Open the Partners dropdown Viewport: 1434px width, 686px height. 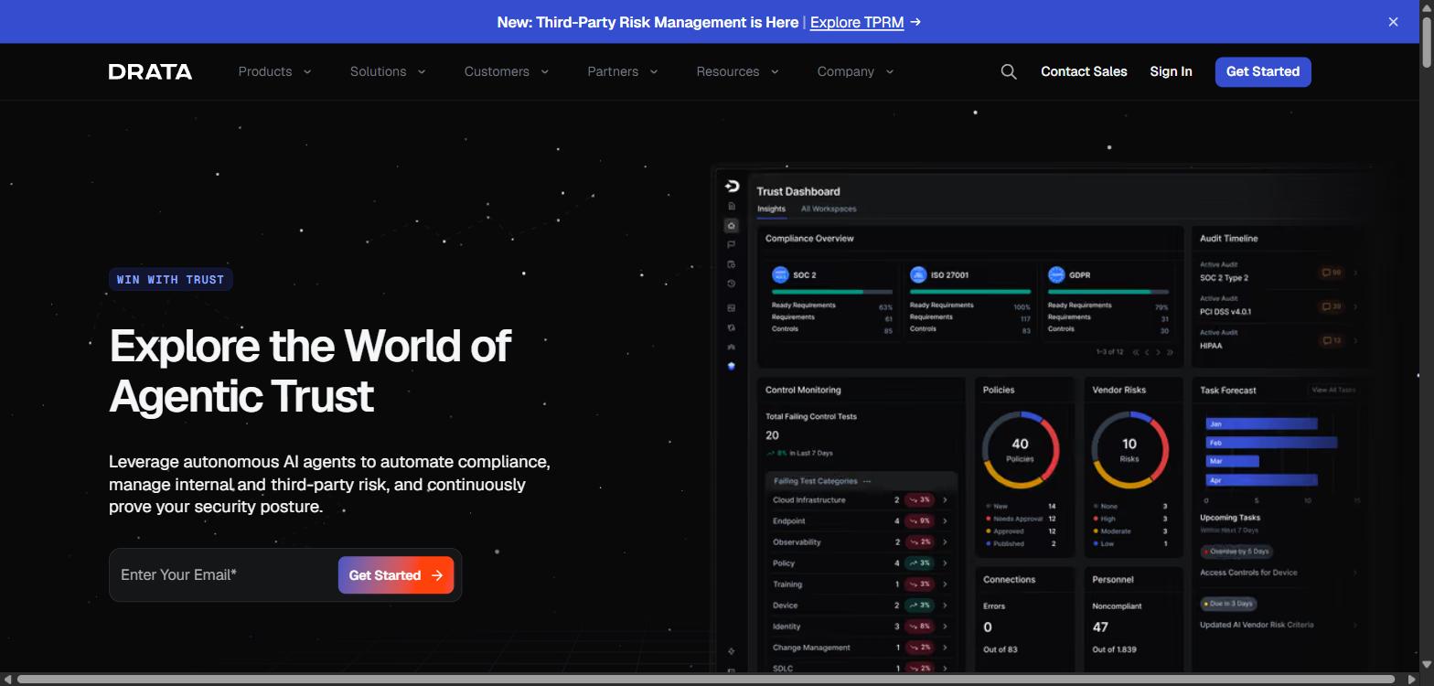click(623, 71)
